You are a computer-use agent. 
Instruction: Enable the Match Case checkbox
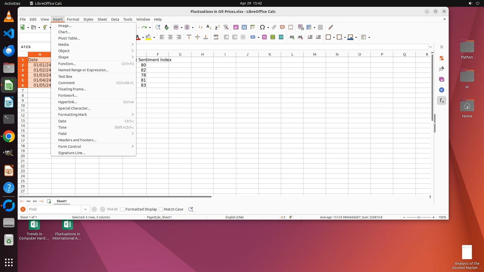(161, 209)
